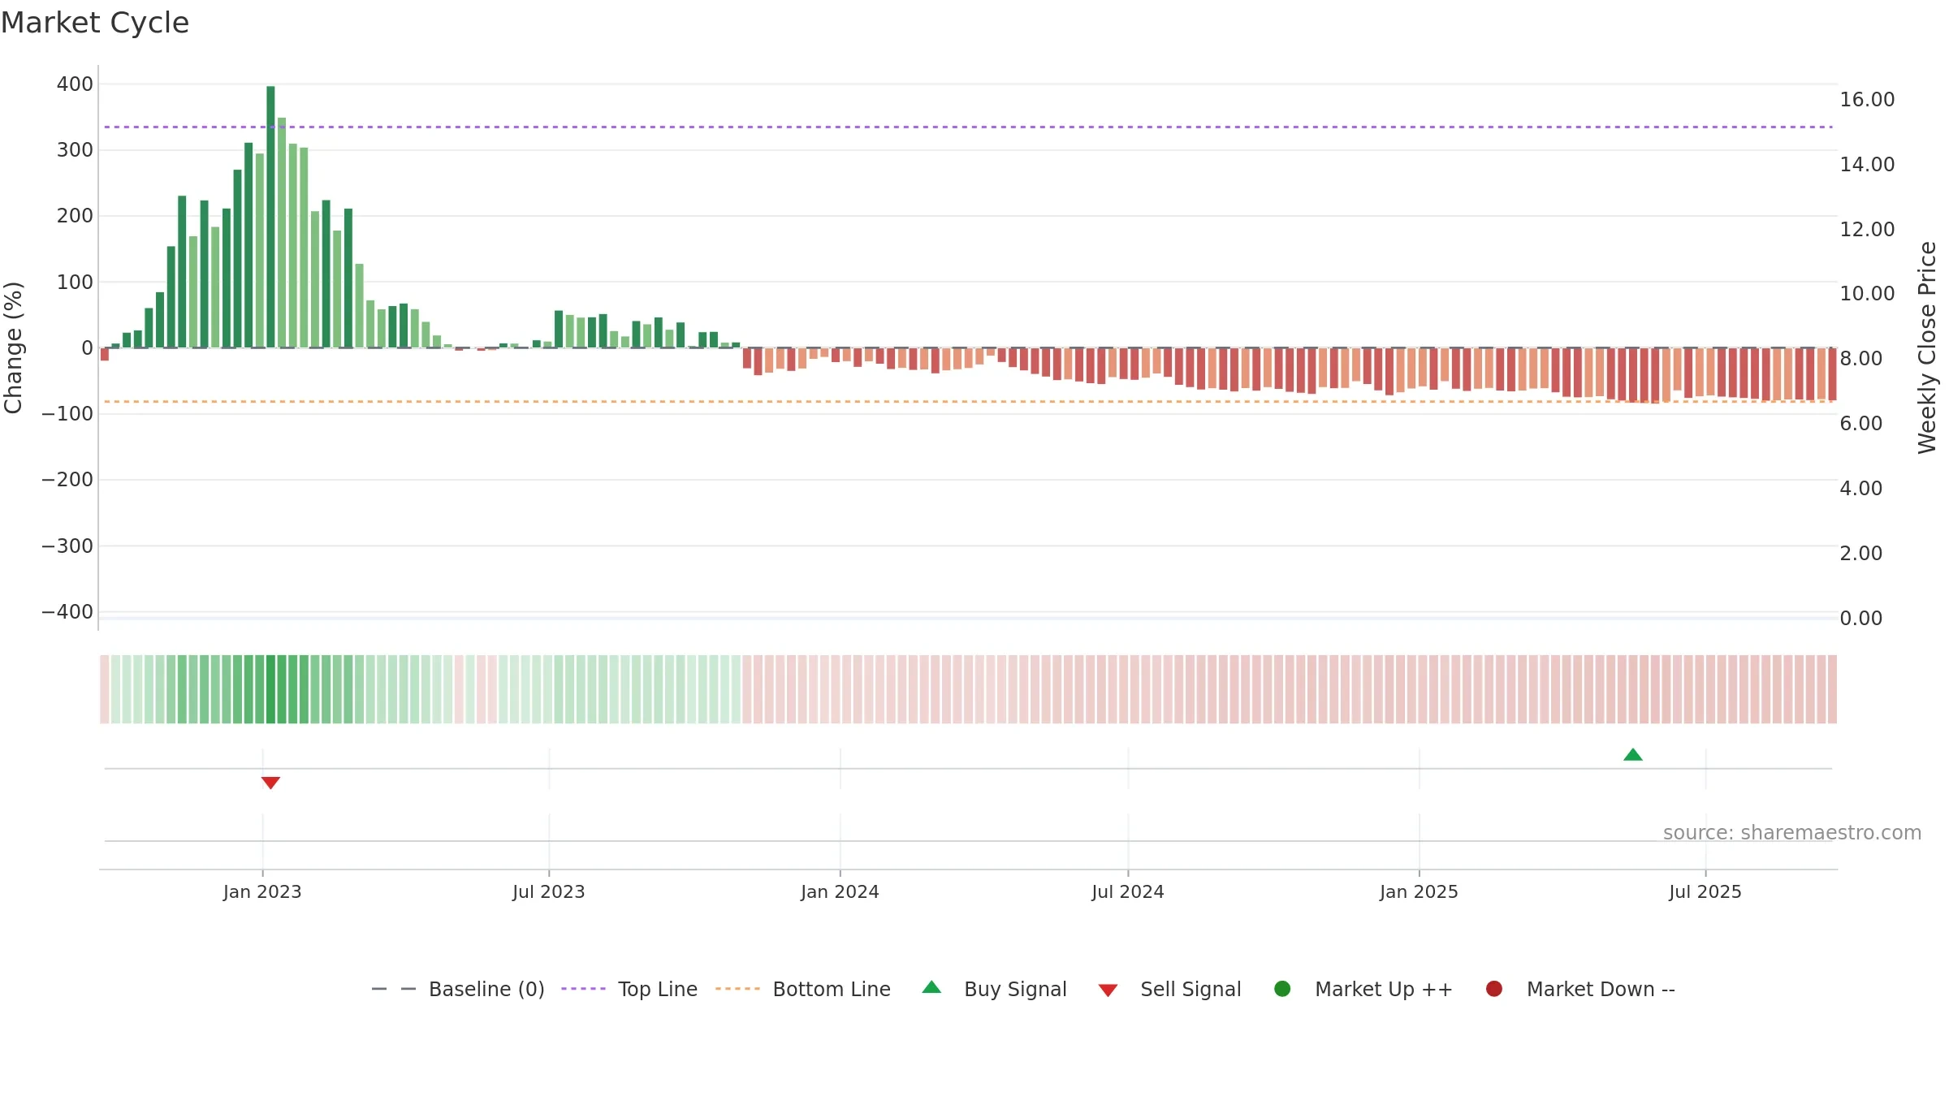The height and width of the screenshot is (1096, 1949).
Task: Click the Market Cycle chart title
Action: coord(95,23)
